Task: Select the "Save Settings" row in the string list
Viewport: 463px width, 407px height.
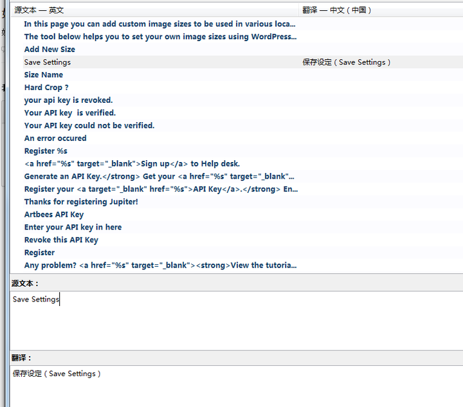Action: pyautogui.click(x=48, y=62)
